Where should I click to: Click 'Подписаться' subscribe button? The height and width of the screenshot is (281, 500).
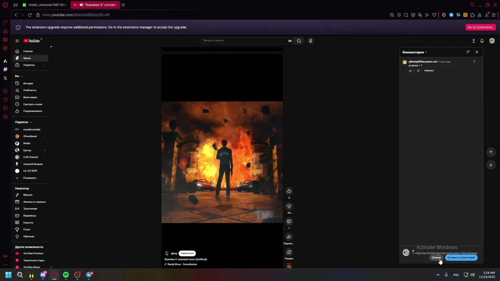click(187, 253)
